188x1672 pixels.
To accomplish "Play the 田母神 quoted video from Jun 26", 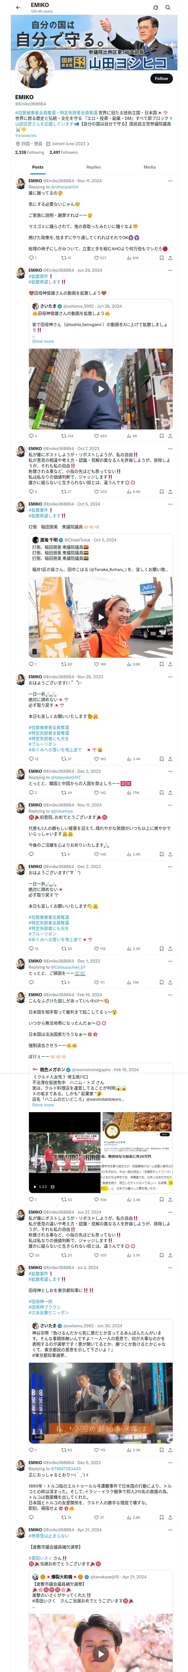I will pos(101,389).
